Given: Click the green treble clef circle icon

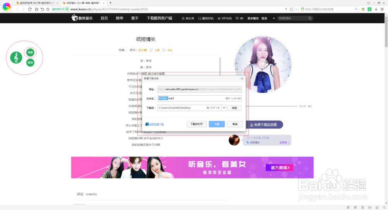Looking at the screenshot, I should point(16,58).
